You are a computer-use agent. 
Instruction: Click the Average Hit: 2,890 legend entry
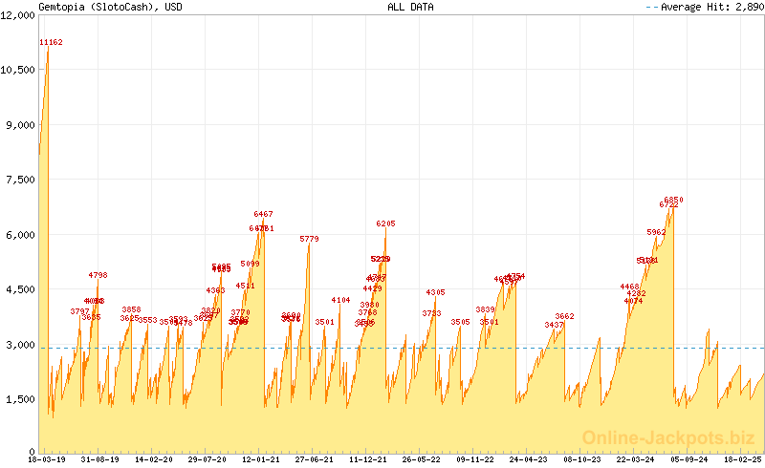click(710, 7)
